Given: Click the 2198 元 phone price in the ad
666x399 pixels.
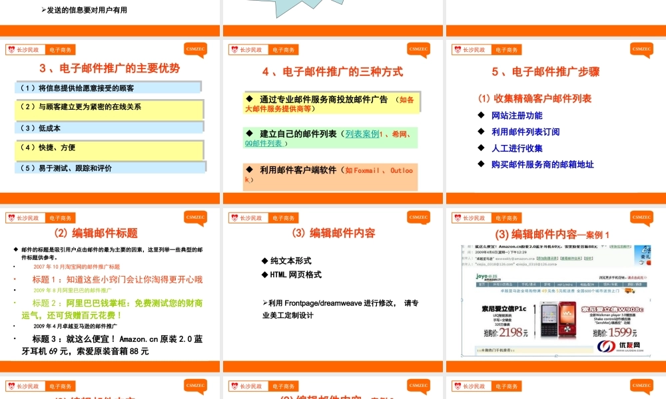Looking at the screenshot, I should (513, 332).
